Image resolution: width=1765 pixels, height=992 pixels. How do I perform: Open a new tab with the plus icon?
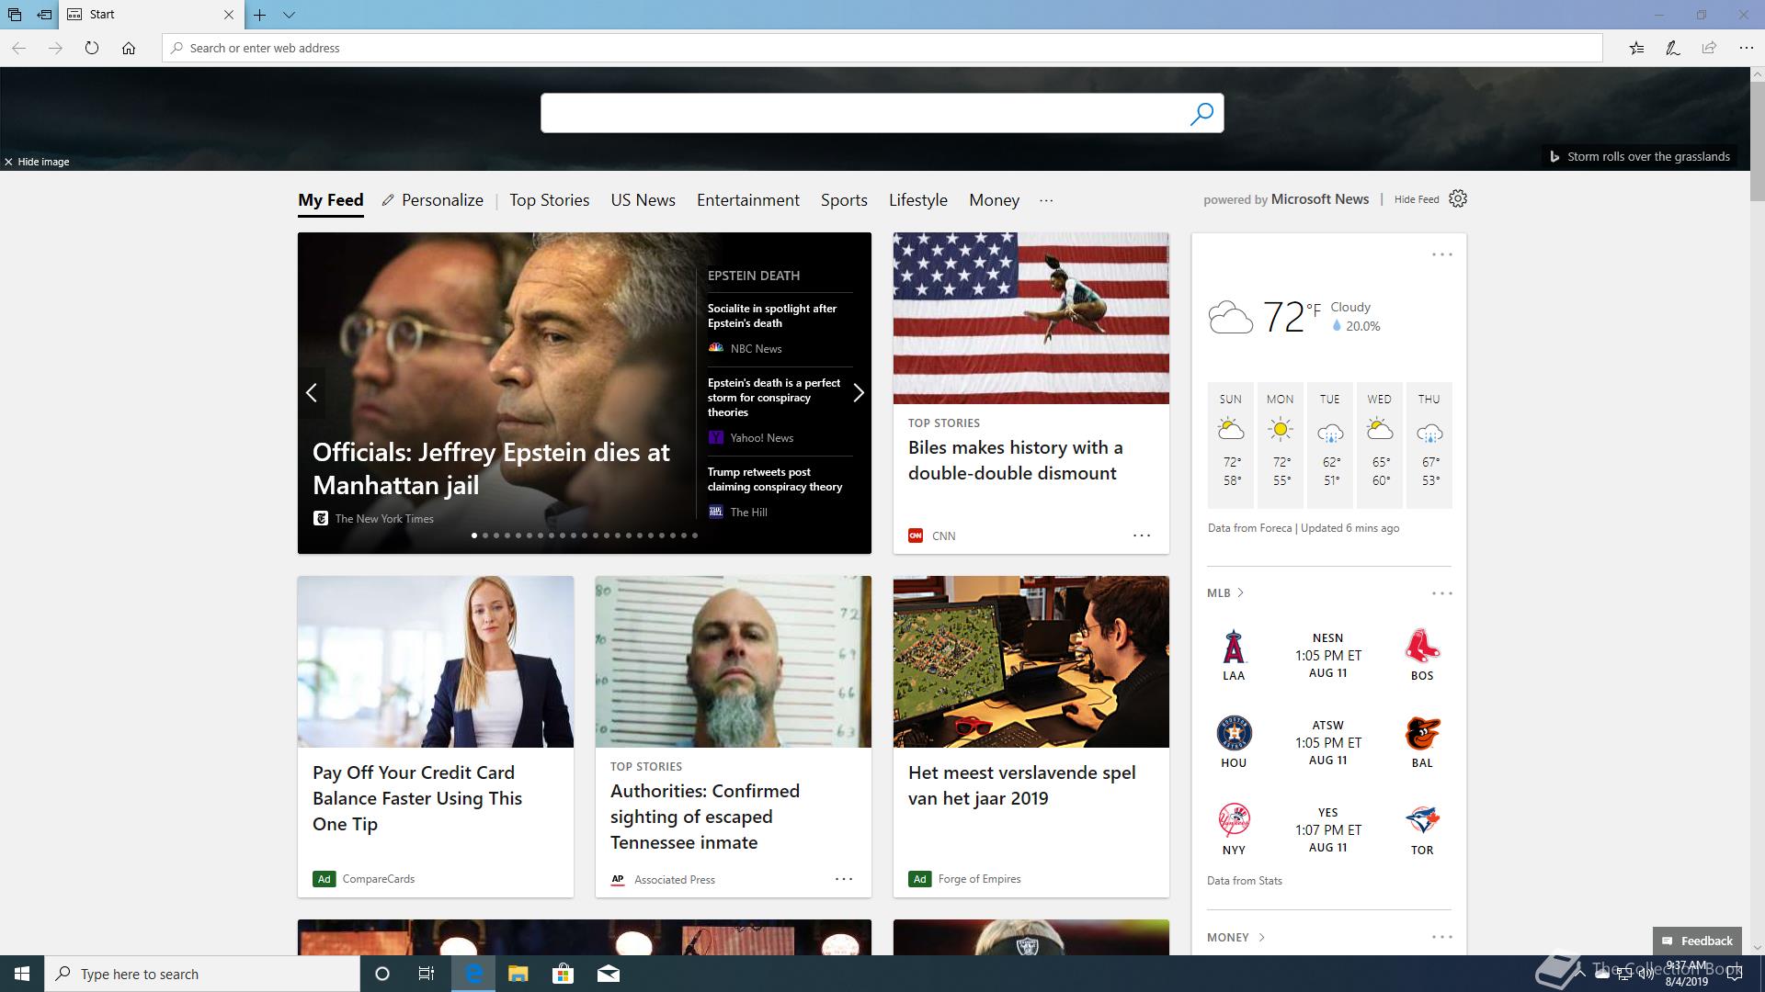tap(260, 15)
